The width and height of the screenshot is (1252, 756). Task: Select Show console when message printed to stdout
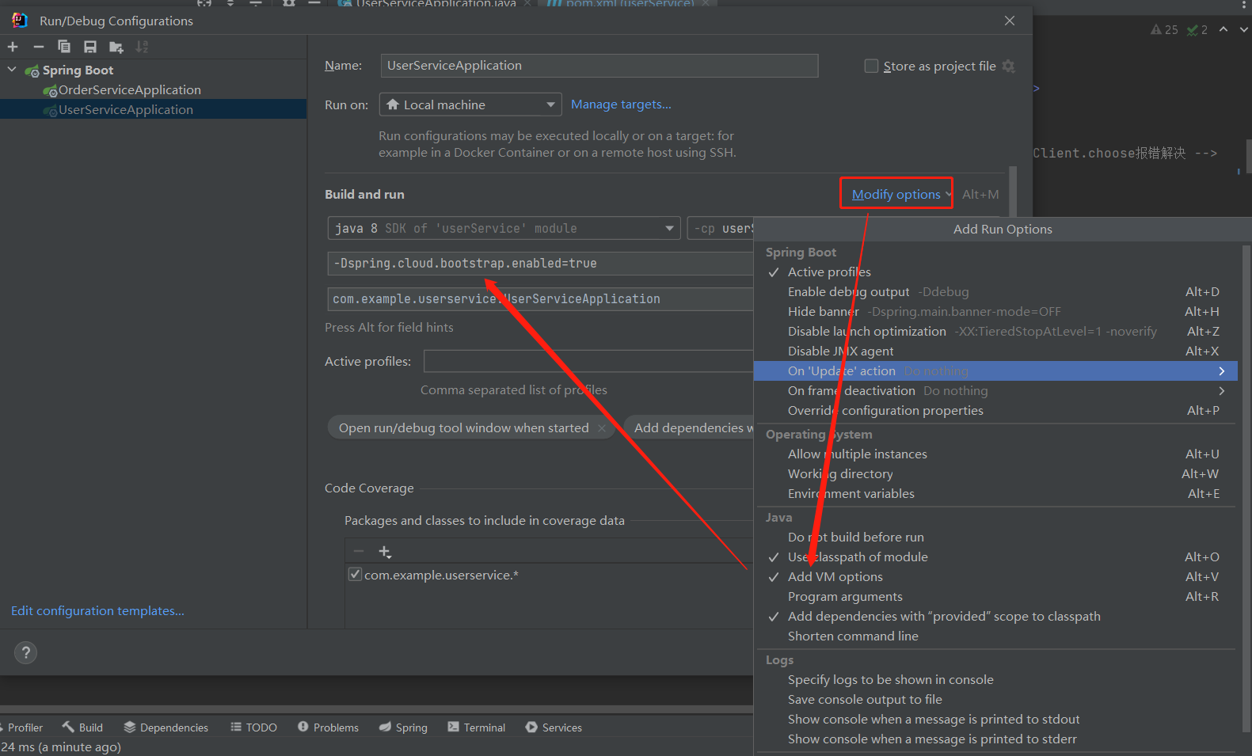(995, 720)
